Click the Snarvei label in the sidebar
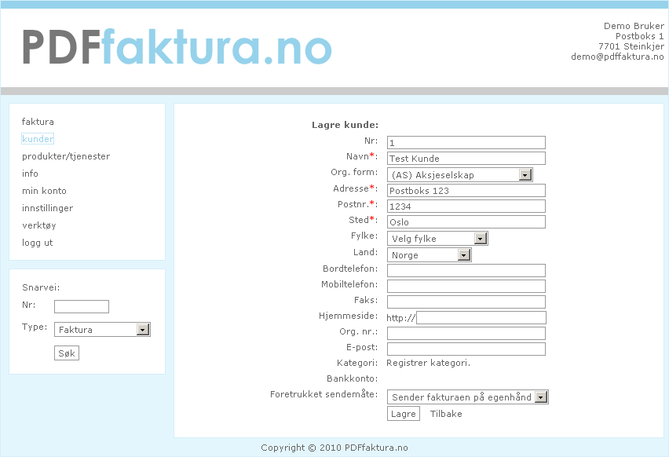This screenshot has height=457, width=669. 41,287
